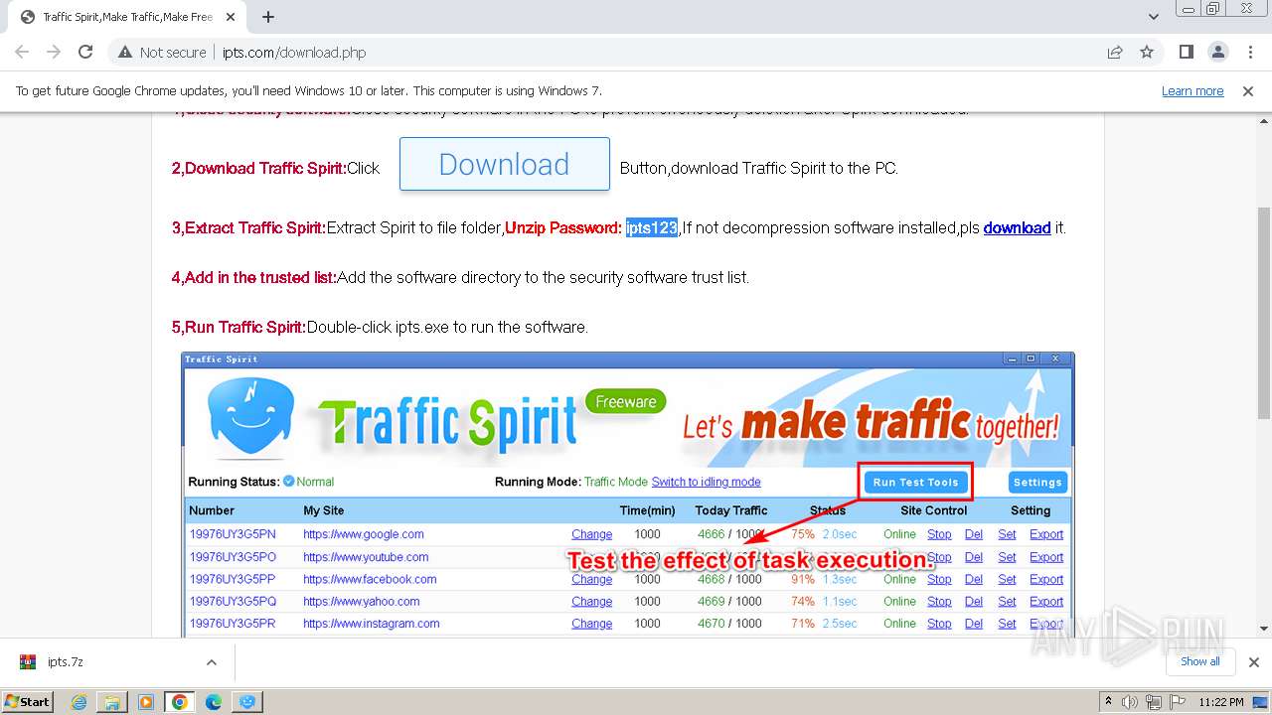Open Learn more link in update bar
The image size is (1272, 715).
point(1192,90)
